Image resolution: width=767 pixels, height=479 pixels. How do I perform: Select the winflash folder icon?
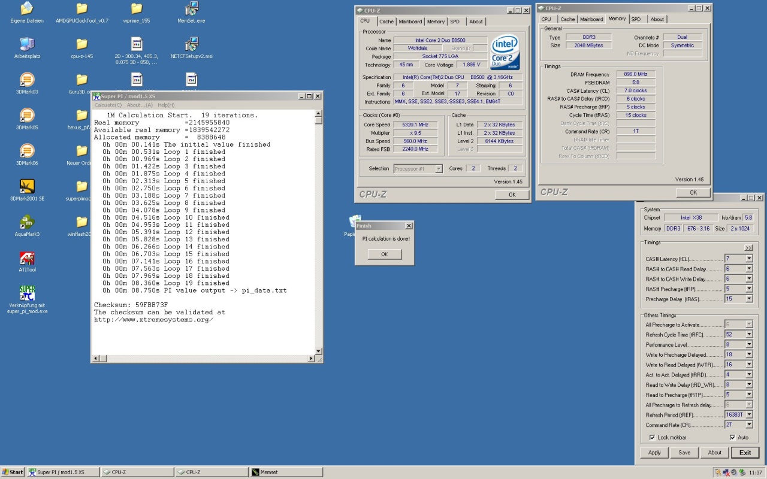pyautogui.click(x=82, y=222)
